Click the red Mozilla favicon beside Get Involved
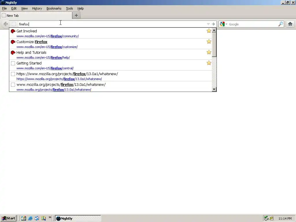Image resolution: width=296 pixels, height=222 pixels. coord(13,31)
